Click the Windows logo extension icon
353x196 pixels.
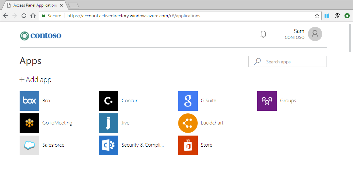pos(327,16)
